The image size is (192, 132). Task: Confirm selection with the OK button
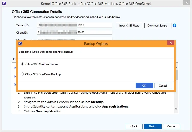pyautogui.click(x=144, y=86)
